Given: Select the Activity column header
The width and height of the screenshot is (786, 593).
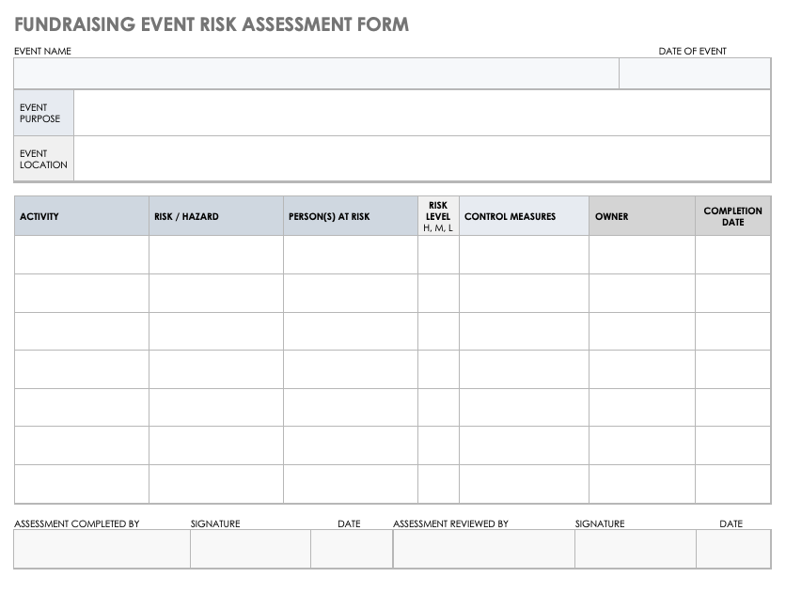Looking at the screenshot, I should pyautogui.click(x=82, y=216).
